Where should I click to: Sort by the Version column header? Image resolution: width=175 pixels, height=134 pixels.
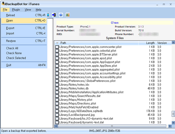pos(164,43)
